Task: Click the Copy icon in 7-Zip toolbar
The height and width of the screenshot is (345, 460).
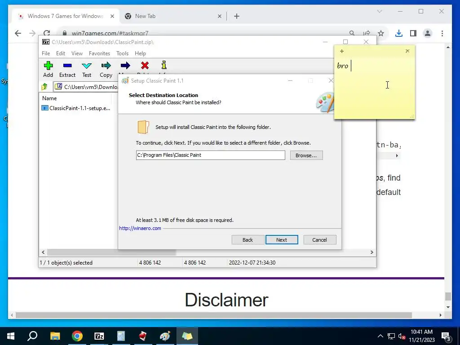Action: tap(106, 66)
